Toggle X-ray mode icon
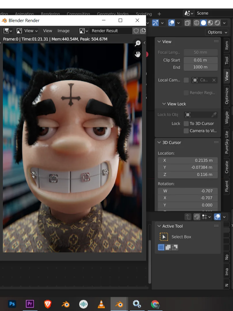Screen dimensions: 233x311 (x=187, y=23)
